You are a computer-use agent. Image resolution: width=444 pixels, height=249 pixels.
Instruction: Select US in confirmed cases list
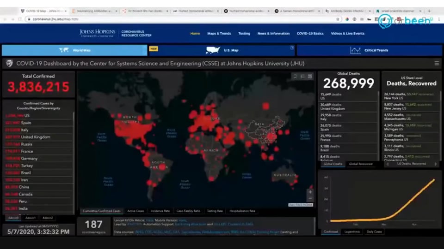coord(38,115)
